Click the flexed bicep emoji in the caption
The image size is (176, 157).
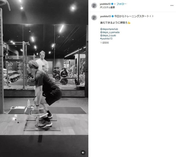(129, 23)
